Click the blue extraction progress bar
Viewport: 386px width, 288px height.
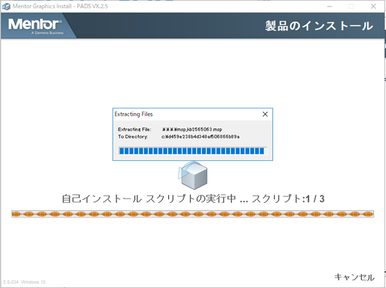click(x=193, y=151)
